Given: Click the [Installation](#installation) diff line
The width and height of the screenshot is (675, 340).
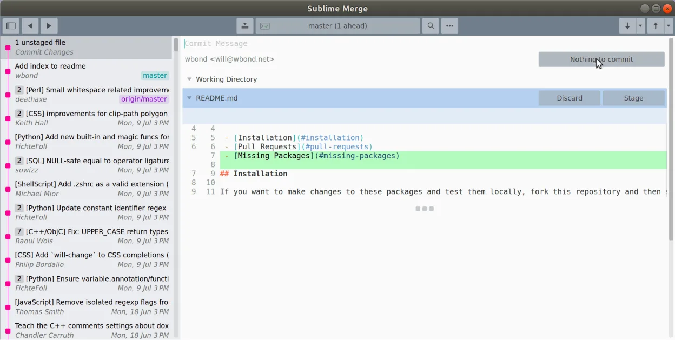Looking at the screenshot, I should pos(443,138).
